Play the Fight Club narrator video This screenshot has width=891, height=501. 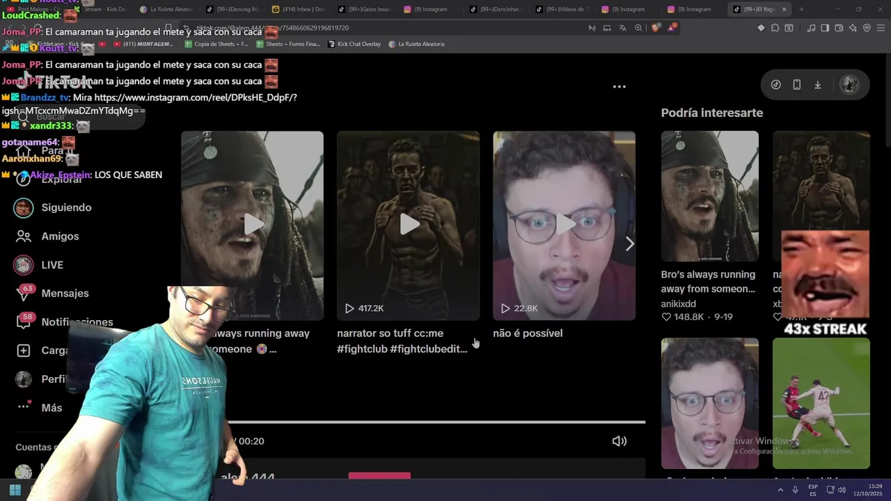pos(408,225)
